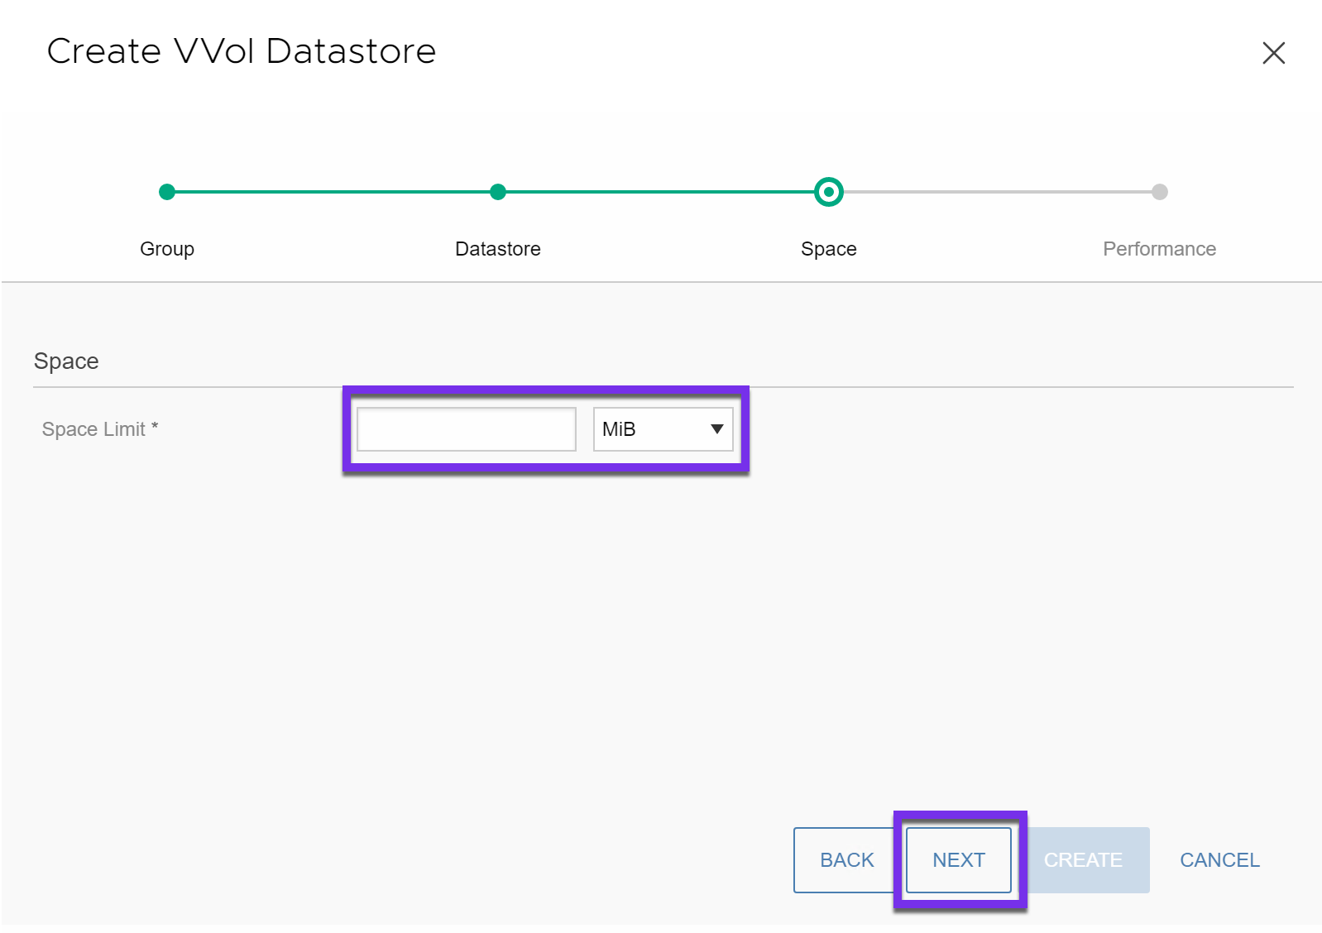Select the Space step label in wizard
Image resolution: width=1322 pixels, height=933 pixels.
[x=828, y=249]
